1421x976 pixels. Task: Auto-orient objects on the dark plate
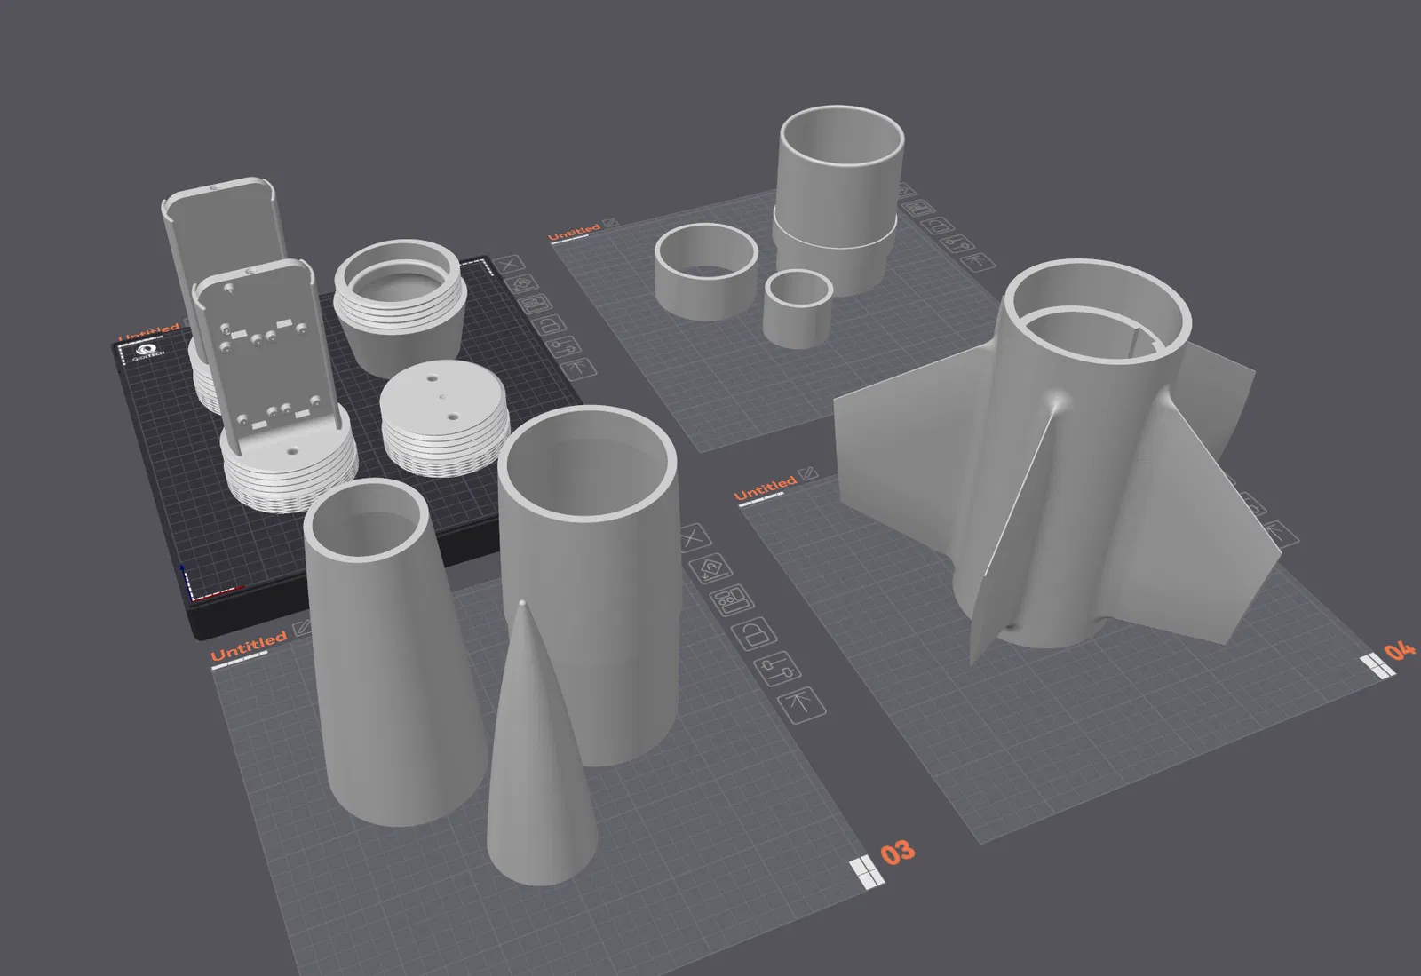523,284
